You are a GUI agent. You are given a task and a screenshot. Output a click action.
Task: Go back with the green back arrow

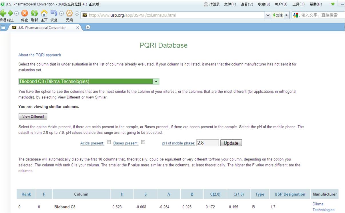pyautogui.click(x=3, y=13)
